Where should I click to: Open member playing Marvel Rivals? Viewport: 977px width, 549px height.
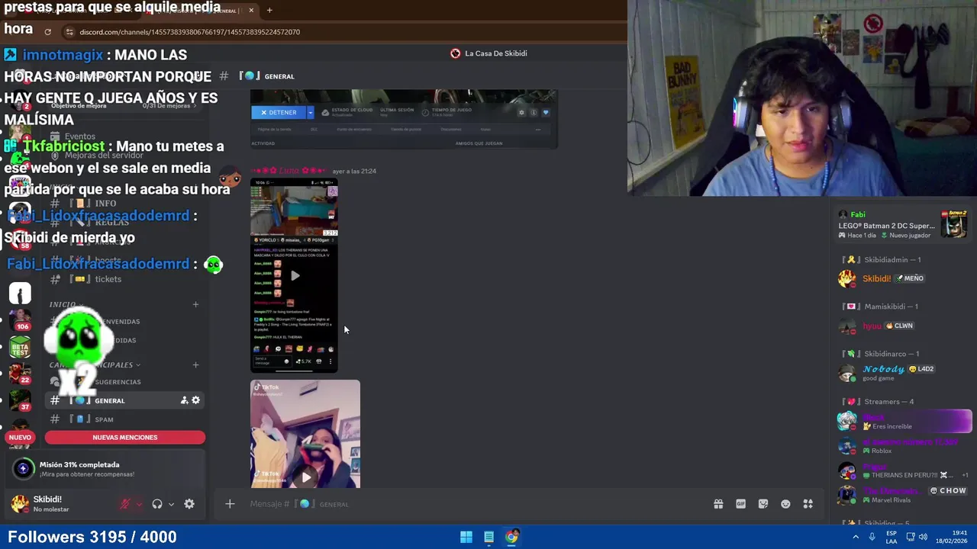coord(903,495)
